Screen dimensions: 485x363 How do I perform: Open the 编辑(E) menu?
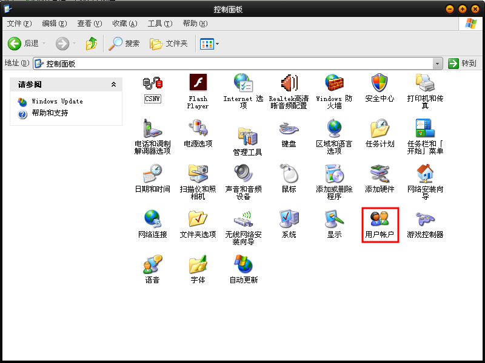[55, 24]
